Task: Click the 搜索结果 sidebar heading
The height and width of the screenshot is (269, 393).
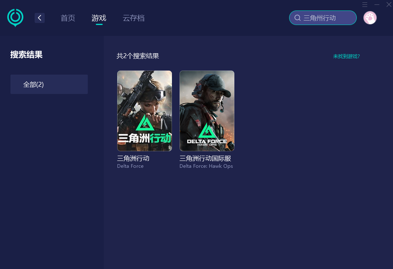Action: (27, 55)
